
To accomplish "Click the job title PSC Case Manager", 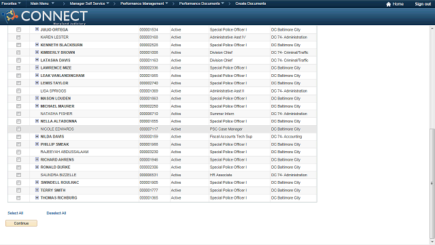I will point(226,129).
